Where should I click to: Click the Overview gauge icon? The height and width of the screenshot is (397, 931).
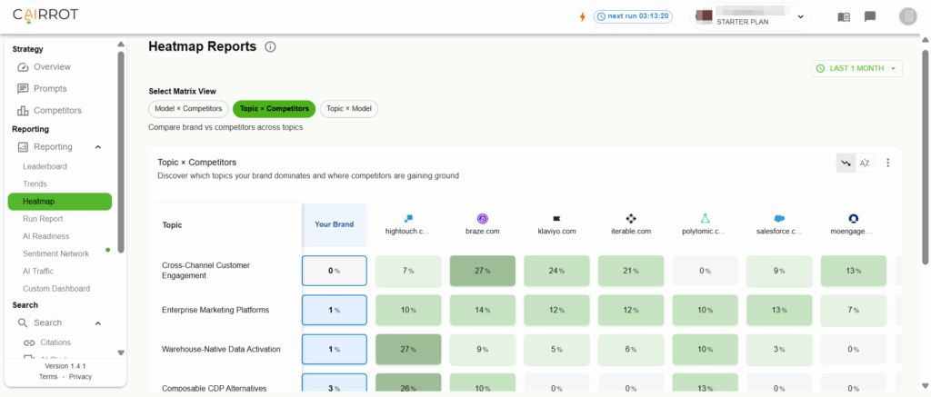pyautogui.click(x=23, y=67)
